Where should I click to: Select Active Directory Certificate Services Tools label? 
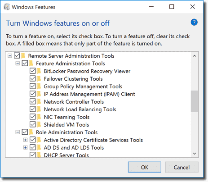tap(93, 140)
